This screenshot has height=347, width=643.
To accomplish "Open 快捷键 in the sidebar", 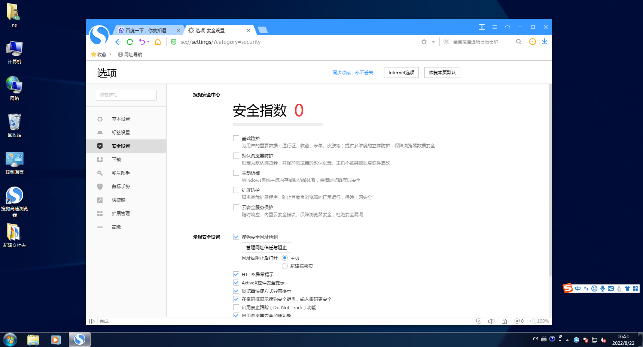I will tap(126, 200).
